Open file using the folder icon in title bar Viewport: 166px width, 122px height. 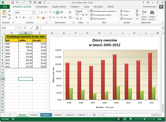point(8,2)
